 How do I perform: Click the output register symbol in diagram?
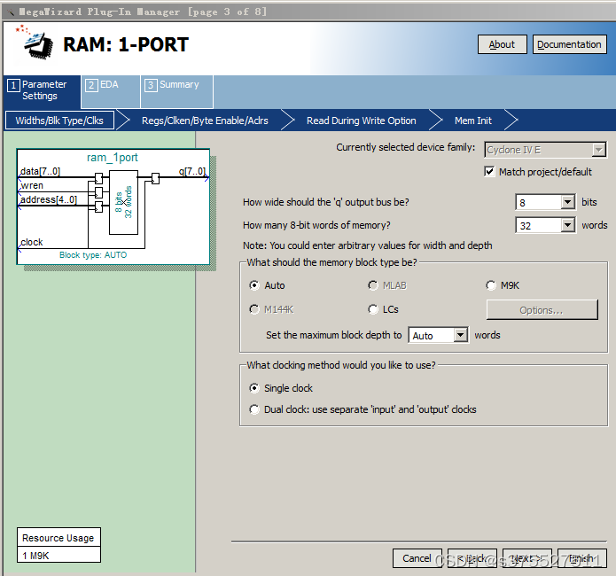[156, 178]
